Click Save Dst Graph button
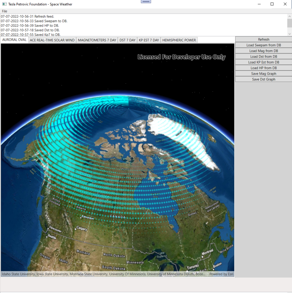This screenshot has height=293, width=292. click(263, 79)
